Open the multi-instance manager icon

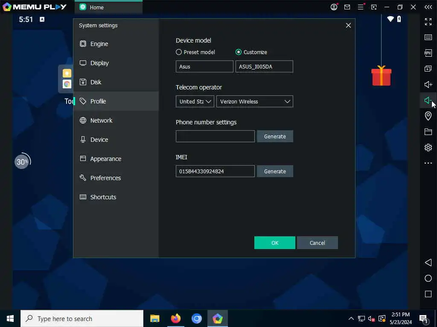click(x=428, y=69)
